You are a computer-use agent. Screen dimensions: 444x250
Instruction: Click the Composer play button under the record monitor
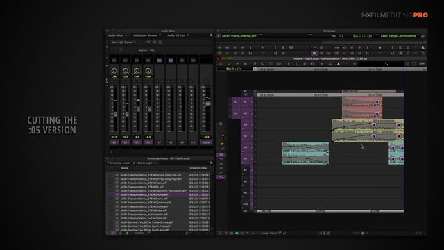pos(380,47)
